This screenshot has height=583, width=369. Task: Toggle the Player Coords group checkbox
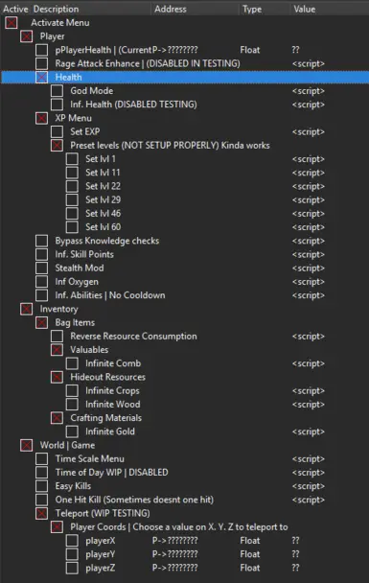pos(57,527)
